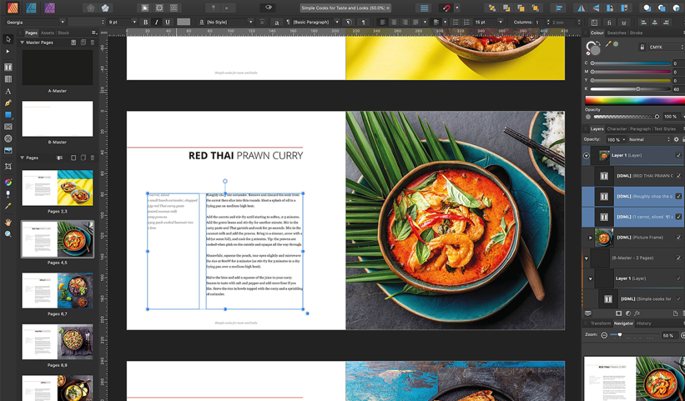Select the Pages 2,3 thumbnail
685x401 pixels.
tap(58, 188)
